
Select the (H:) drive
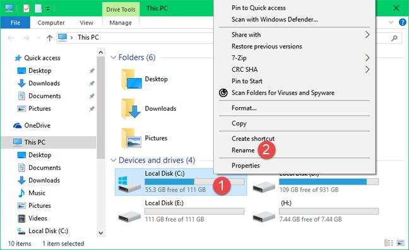315,211
